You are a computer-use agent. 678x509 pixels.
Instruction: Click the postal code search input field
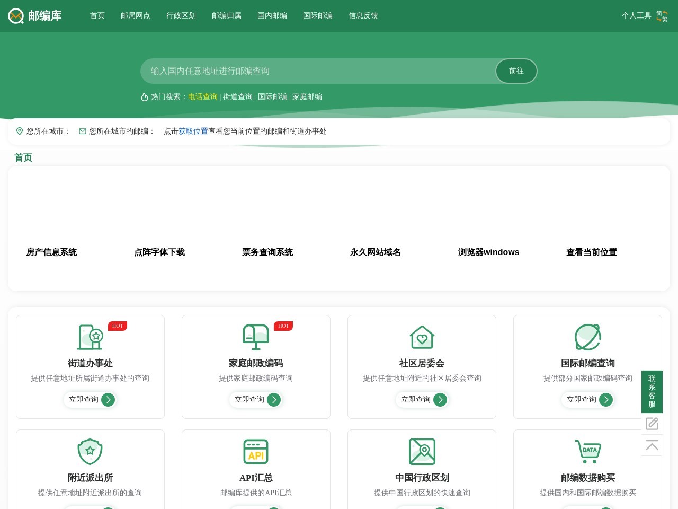[318, 71]
